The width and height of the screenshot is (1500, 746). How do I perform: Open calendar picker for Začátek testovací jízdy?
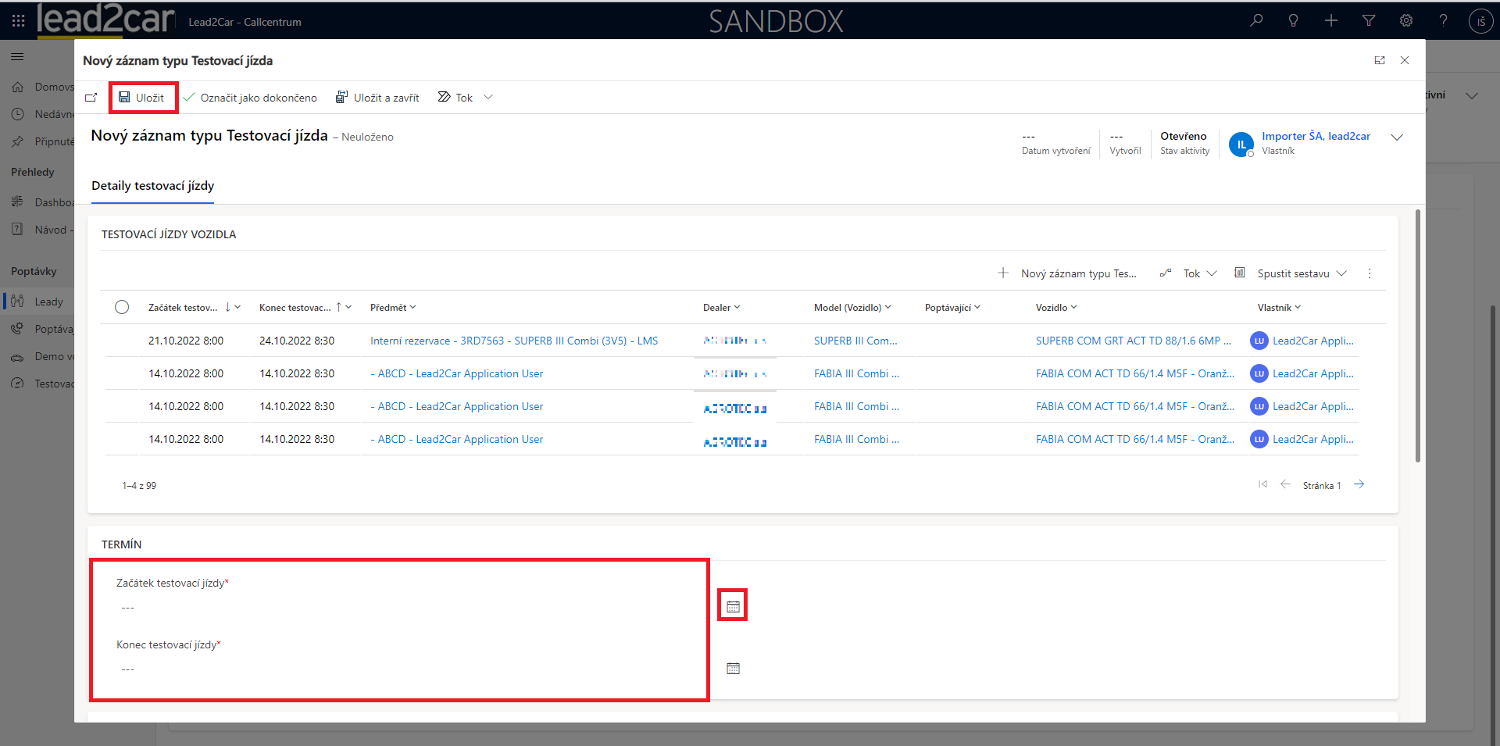(733, 606)
